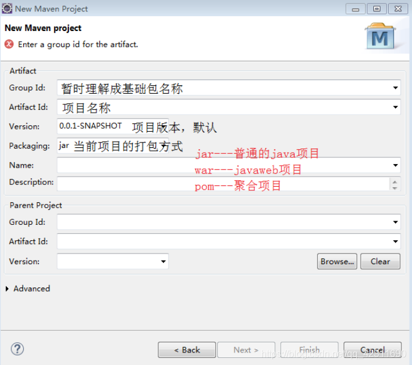Image resolution: width=412 pixels, height=365 pixels.
Task: Click into the Artifact Id text field
Action: tap(229, 107)
